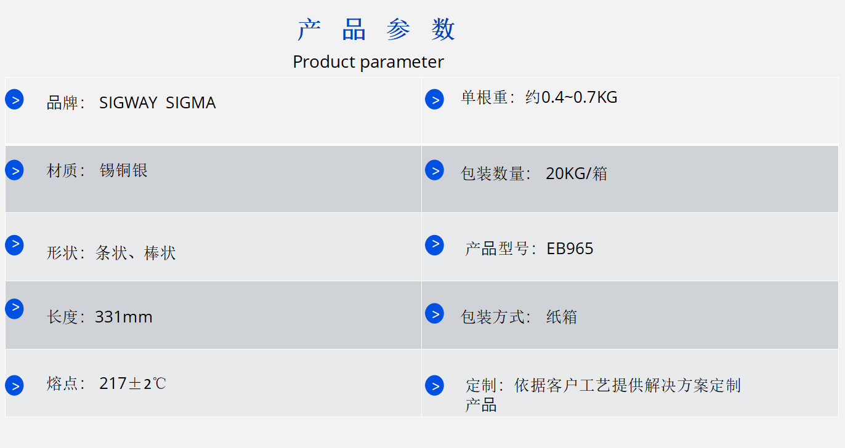The height and width of the screenshot is (448, 845).
Task: Click the 20KG/箱 packing quantity text
Action: [x=576, y=174]
